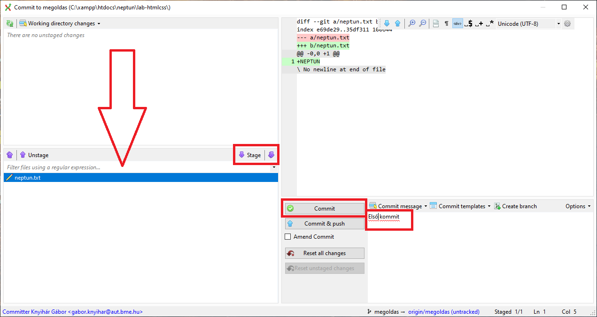
Task: Open the Options menu
Action: point(578,206)
